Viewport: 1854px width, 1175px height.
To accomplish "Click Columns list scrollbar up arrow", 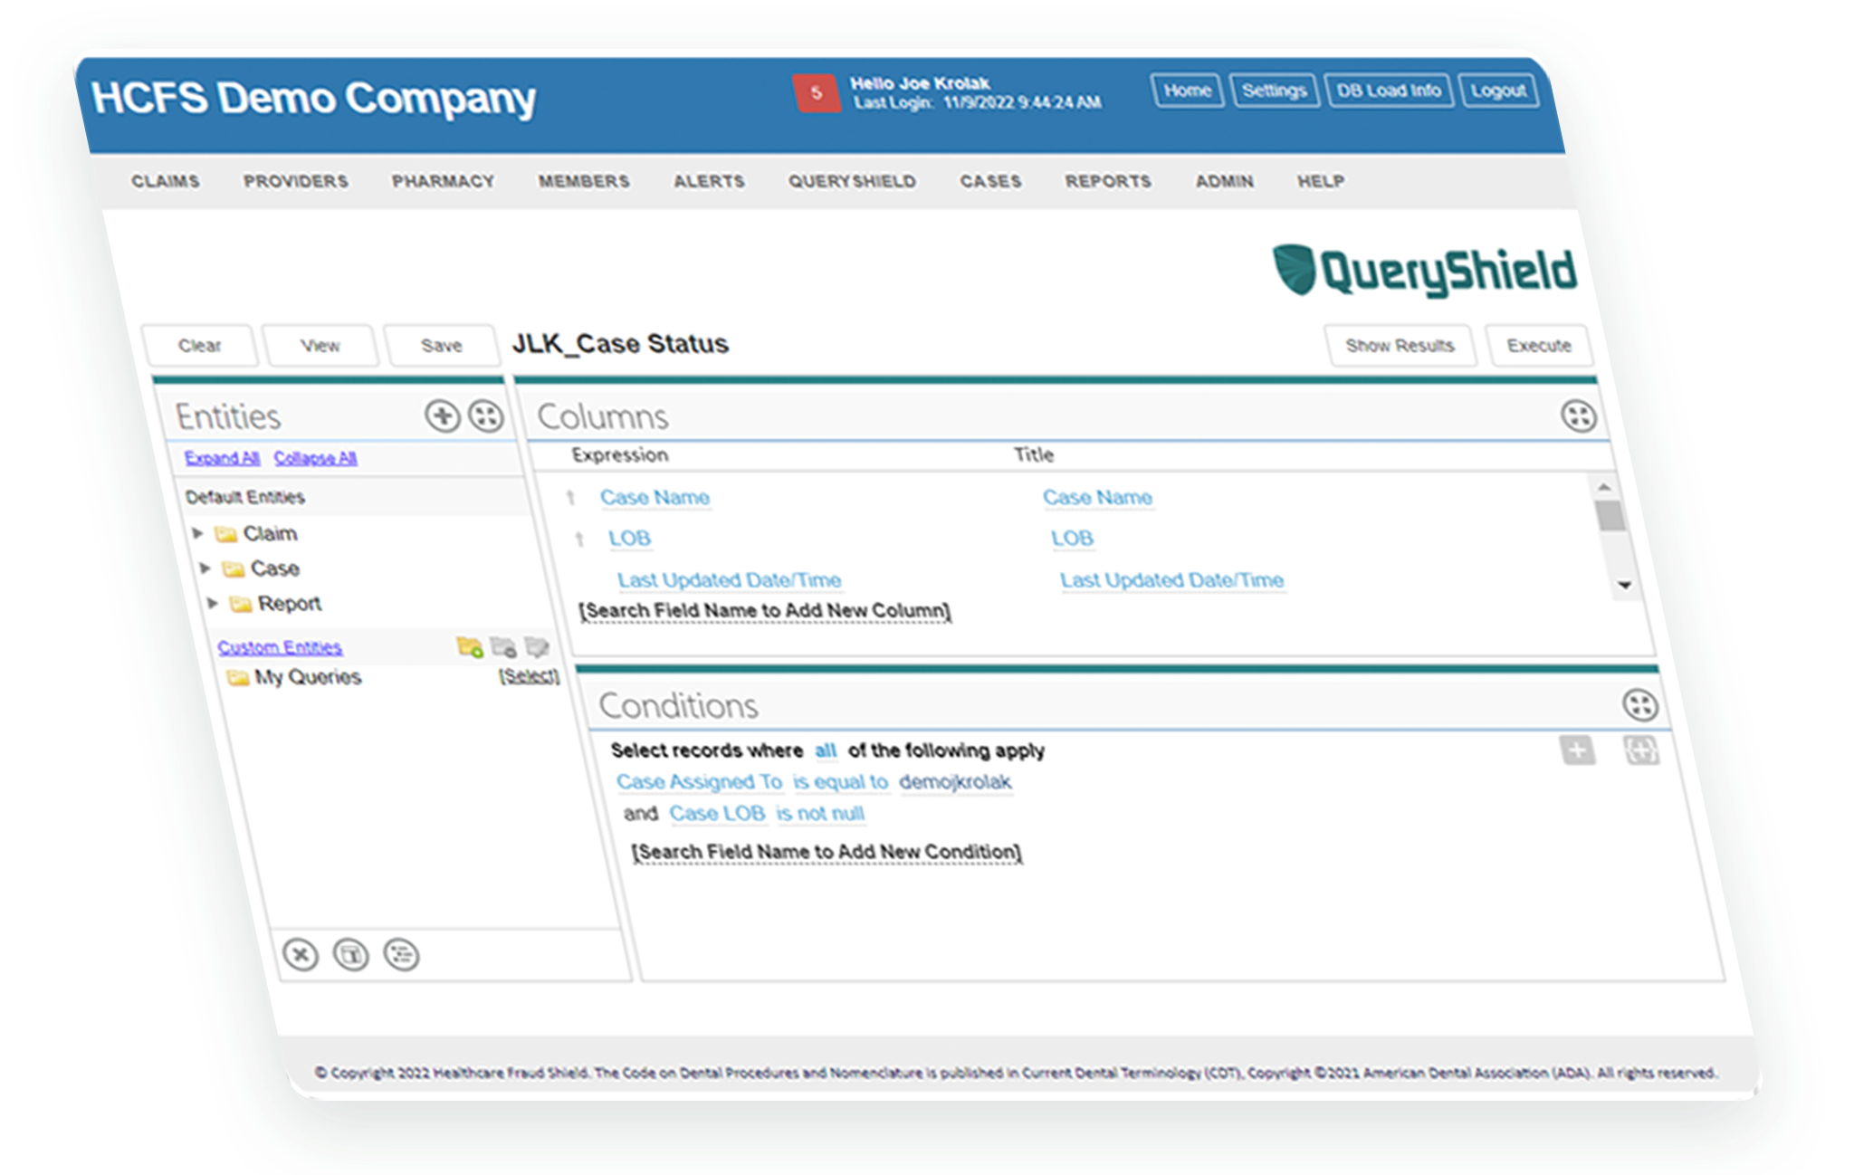I will [x=1604, y=486].
